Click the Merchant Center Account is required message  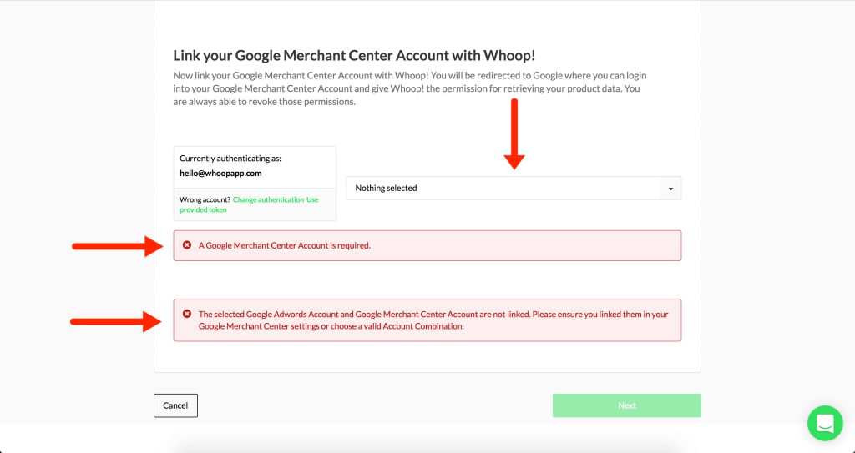click(x=285, y=245)
